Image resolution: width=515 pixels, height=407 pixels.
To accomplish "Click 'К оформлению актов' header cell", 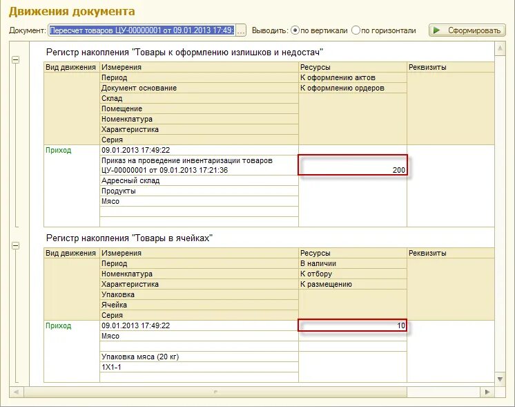I will pos(353,77).
